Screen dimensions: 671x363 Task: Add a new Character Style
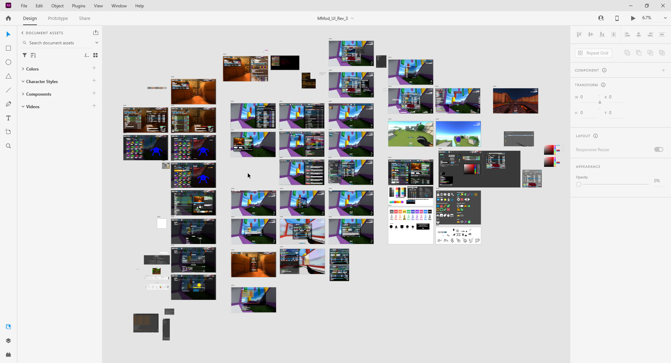tap(94, 81)
